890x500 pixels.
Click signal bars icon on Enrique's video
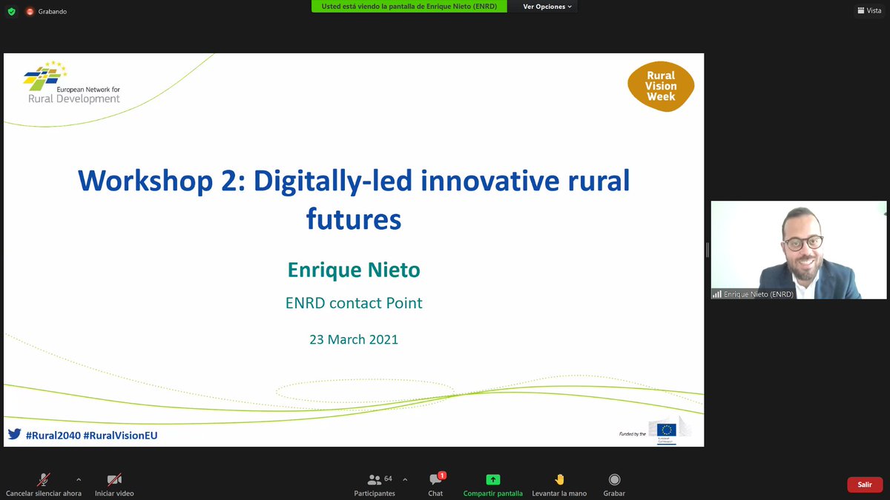pos(716,294)
